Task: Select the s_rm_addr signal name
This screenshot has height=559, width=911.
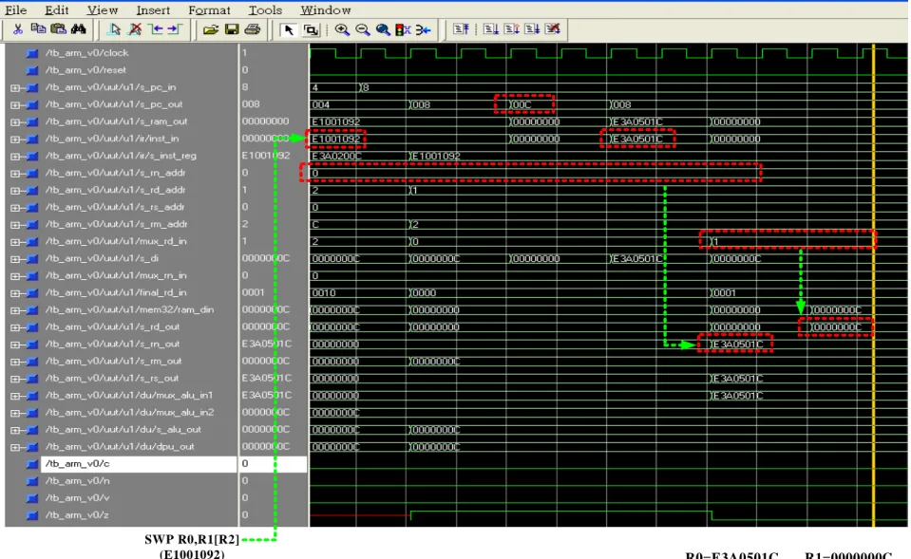Action: [116, 224]
